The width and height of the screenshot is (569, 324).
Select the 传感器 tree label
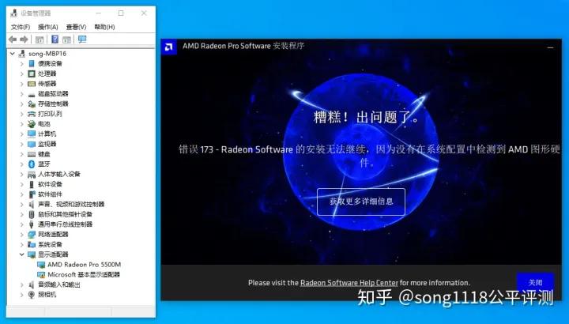click(x=47, y=84)
